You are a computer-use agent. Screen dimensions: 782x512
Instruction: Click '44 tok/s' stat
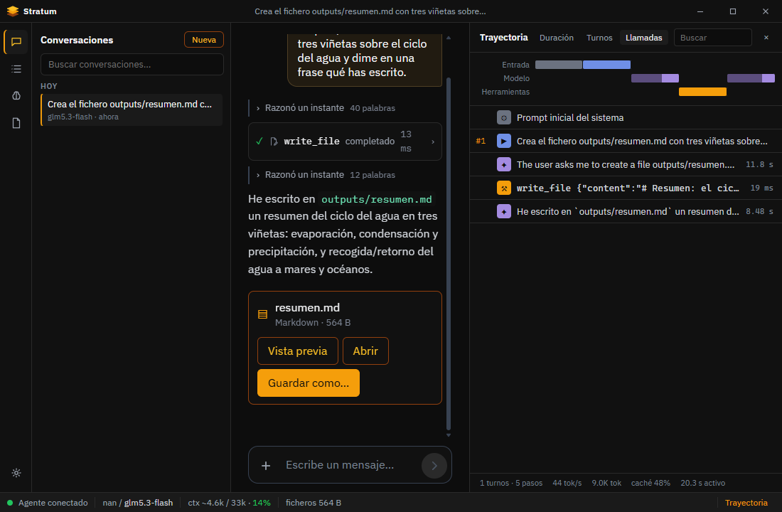pos(567,483)
